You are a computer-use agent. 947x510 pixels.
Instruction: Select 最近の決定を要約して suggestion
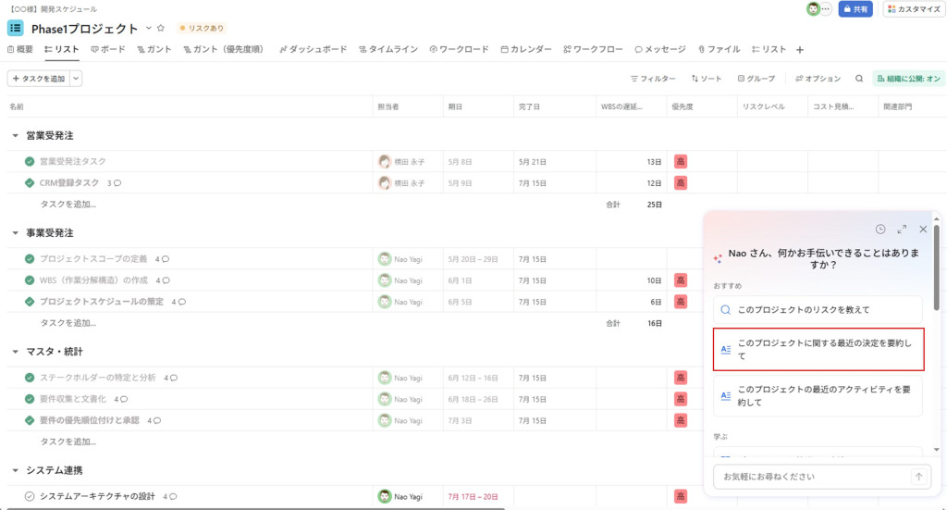[x=818, y=349]
